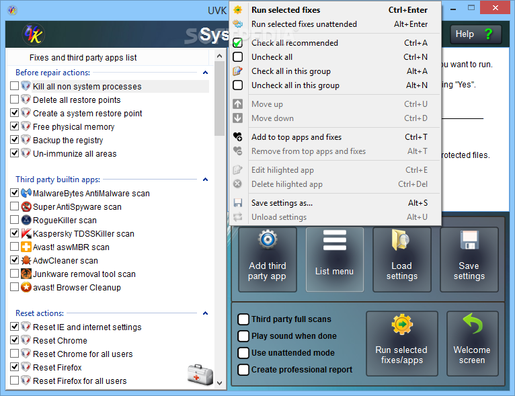Choose Uncheck all from menu
Viewport: 515px width, 396px height.
click(335, 57)
